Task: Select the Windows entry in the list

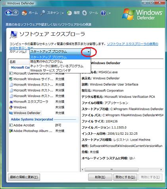Action: tap(20, 107)
